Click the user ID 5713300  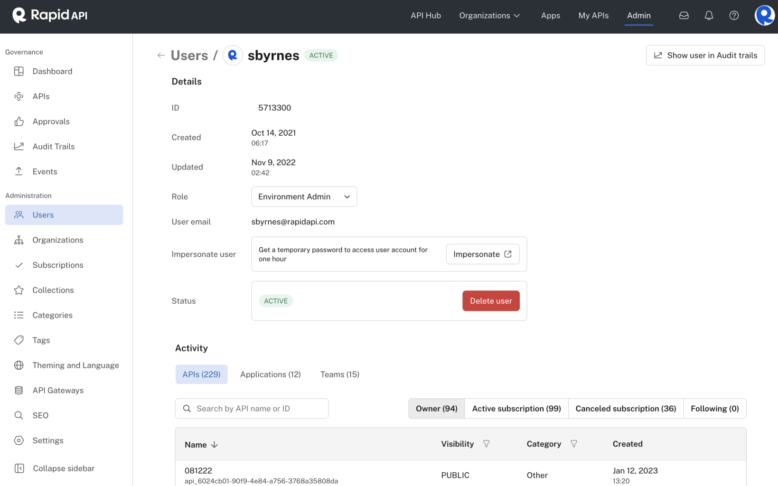tap(275, 108)
